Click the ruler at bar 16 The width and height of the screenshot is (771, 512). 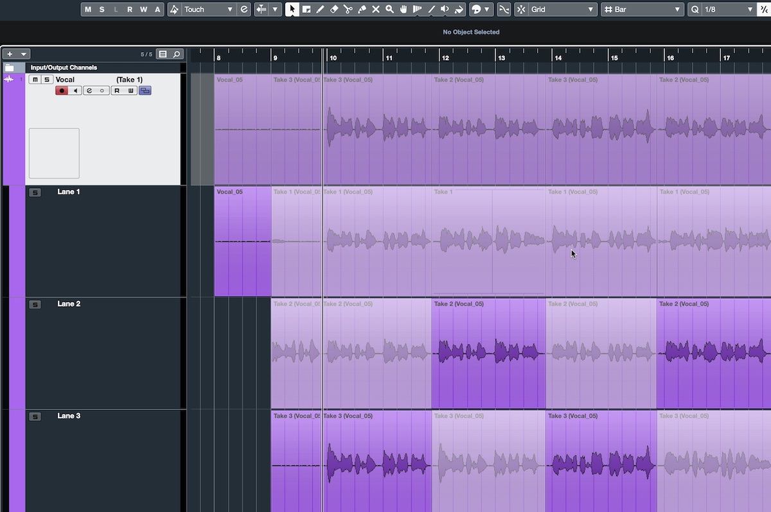click(670, 58)
